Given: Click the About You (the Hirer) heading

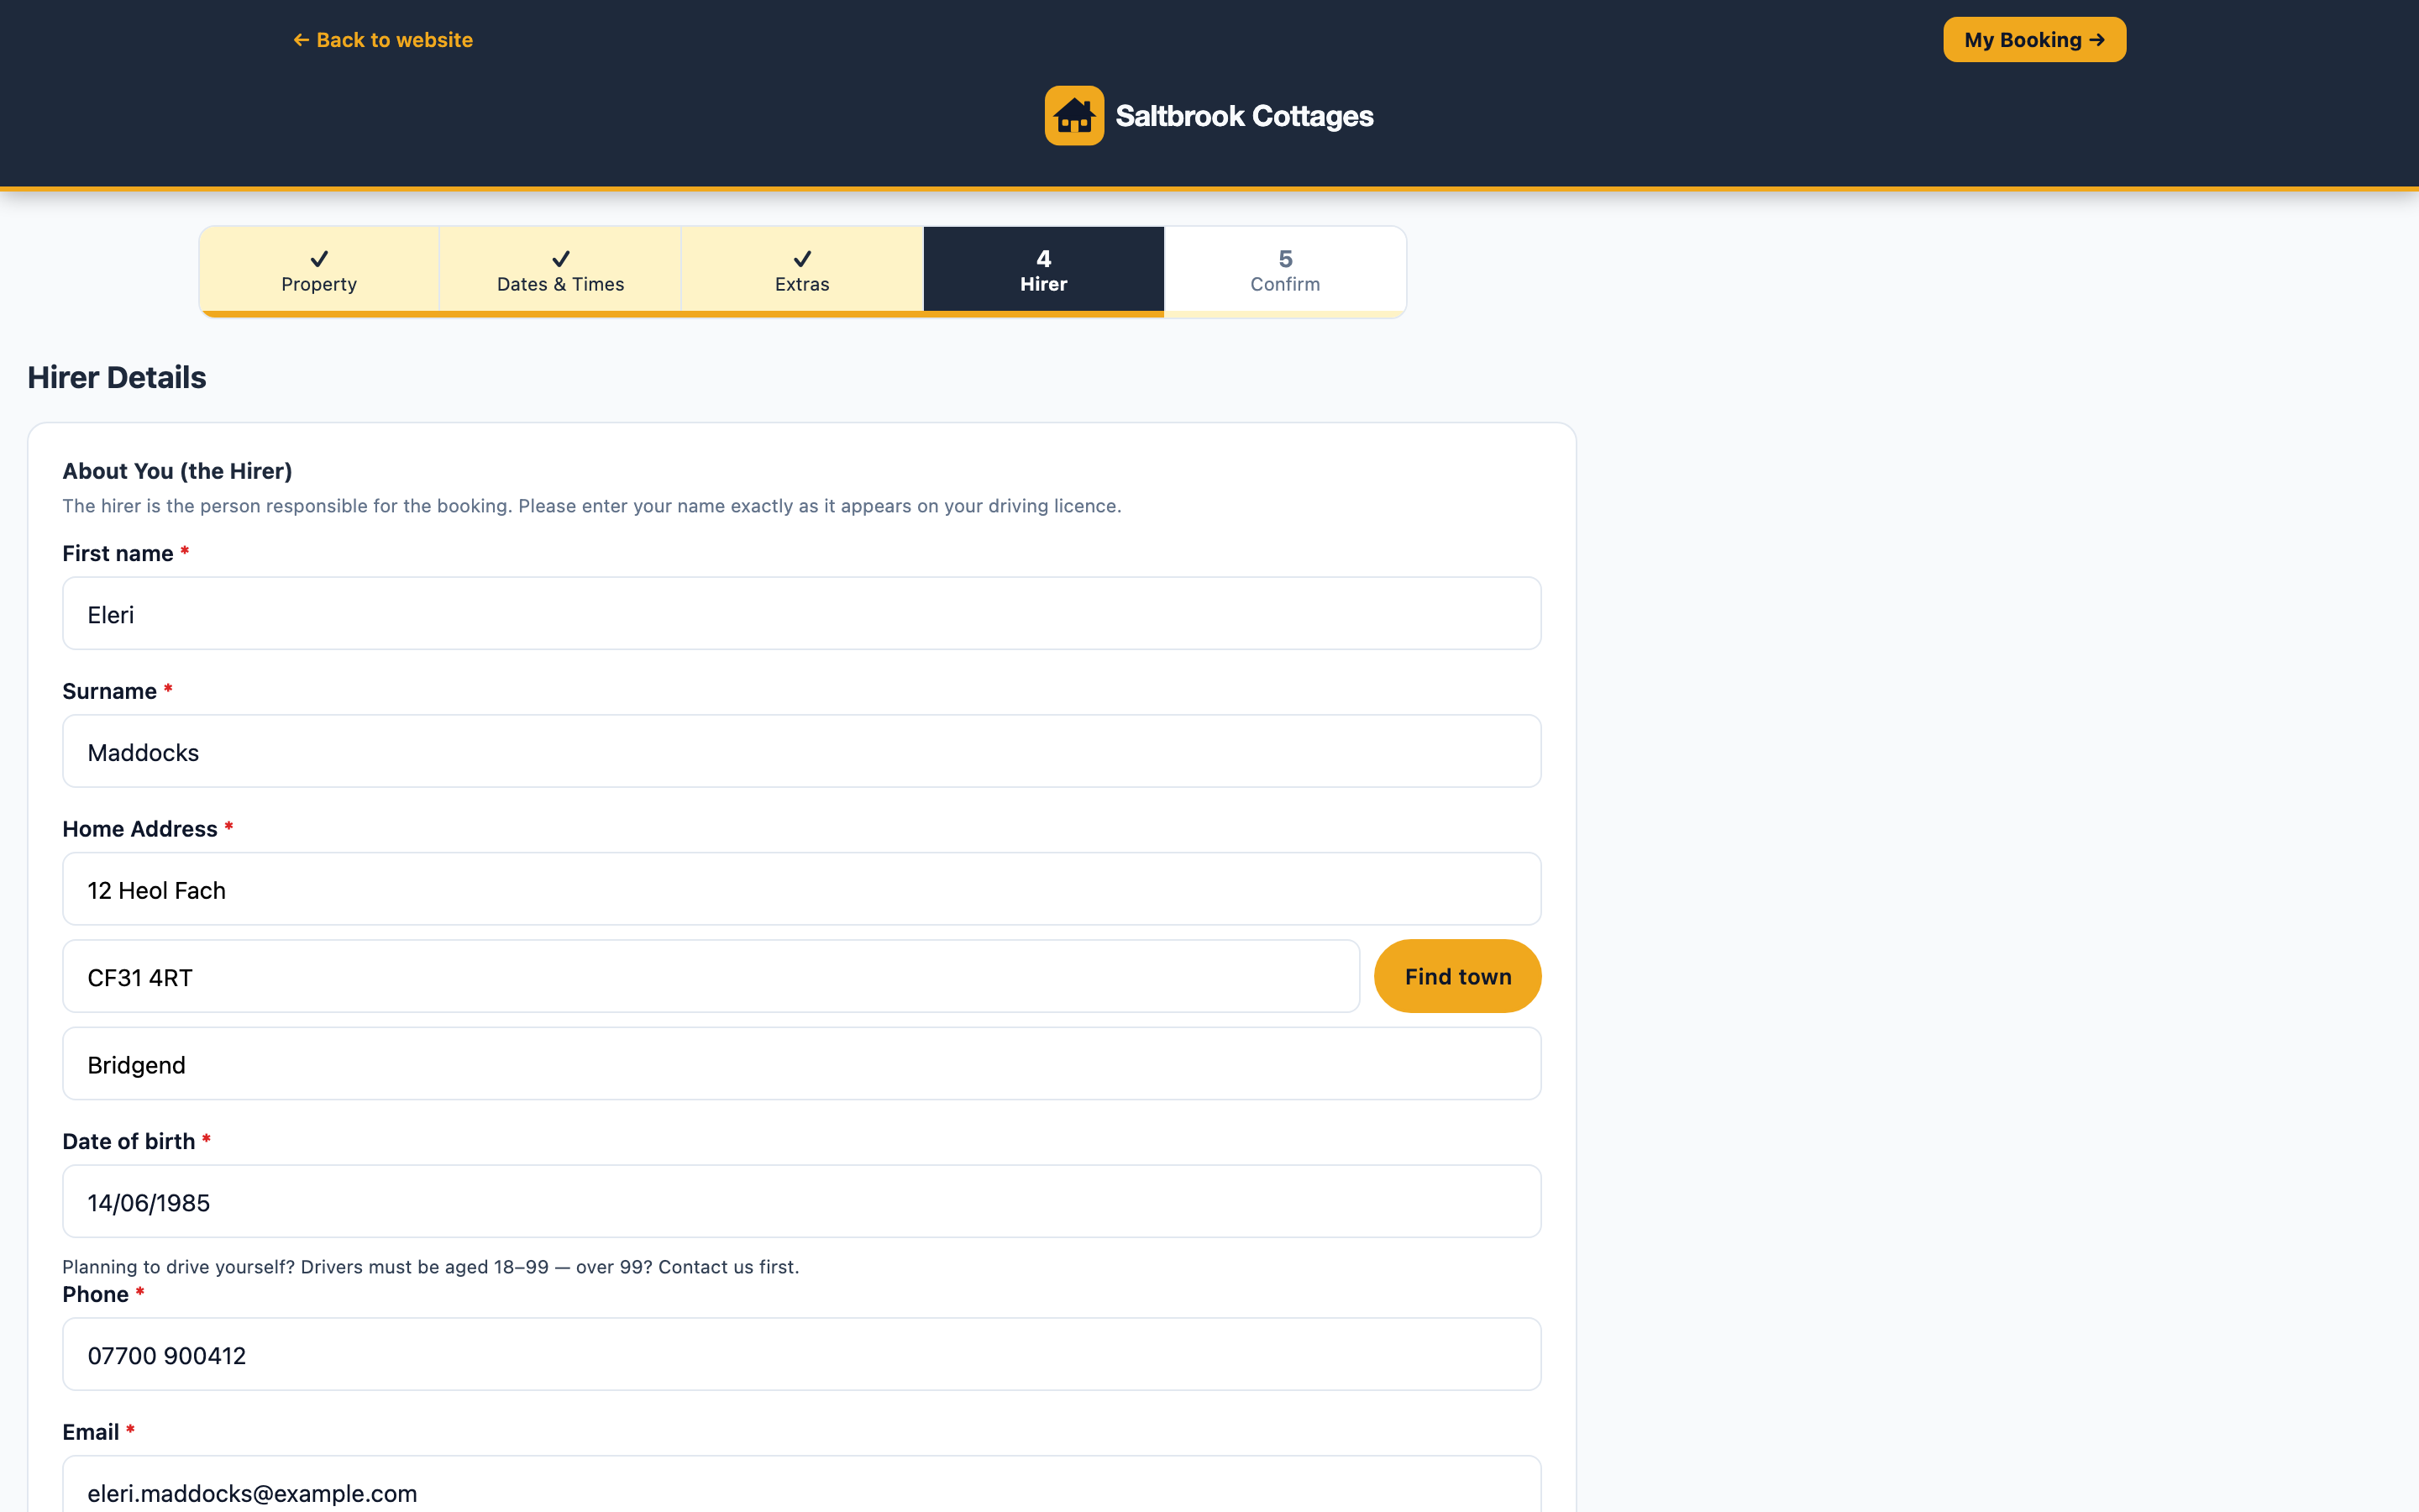Looking at the screenshot, I should (177, 471).
